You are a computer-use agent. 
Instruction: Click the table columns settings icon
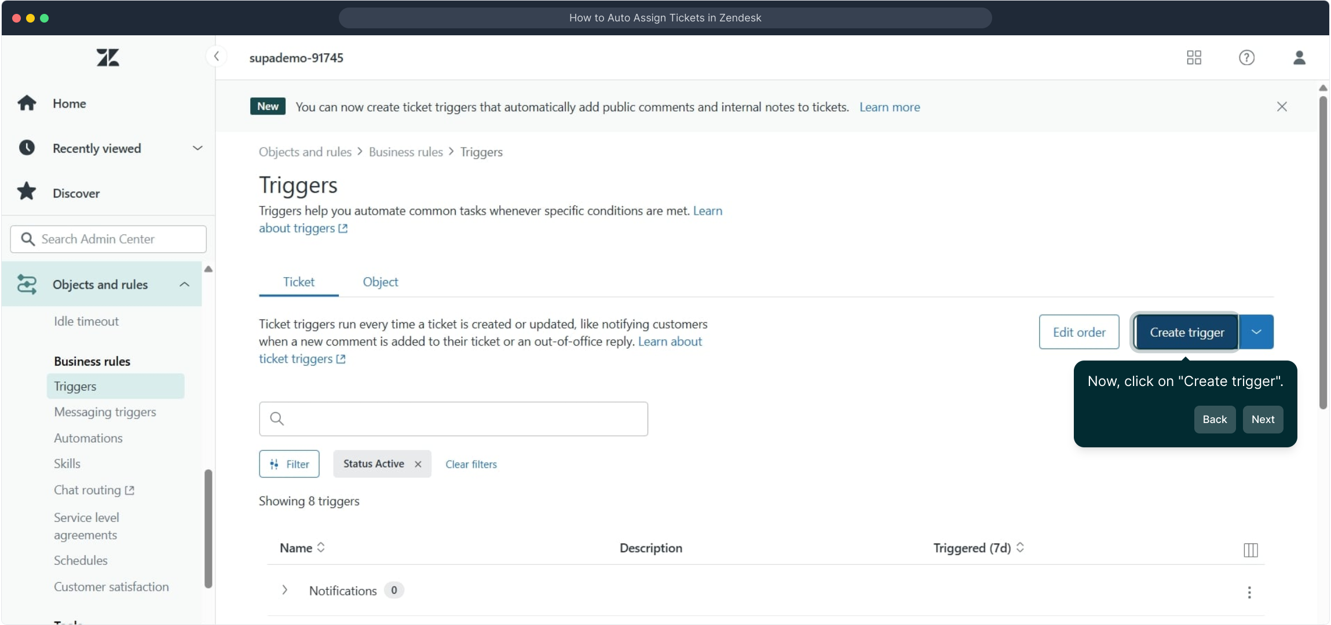click(x=1250, y=550)
